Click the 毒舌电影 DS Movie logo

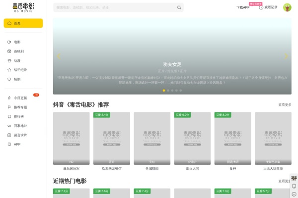click(x=23, y=7)
